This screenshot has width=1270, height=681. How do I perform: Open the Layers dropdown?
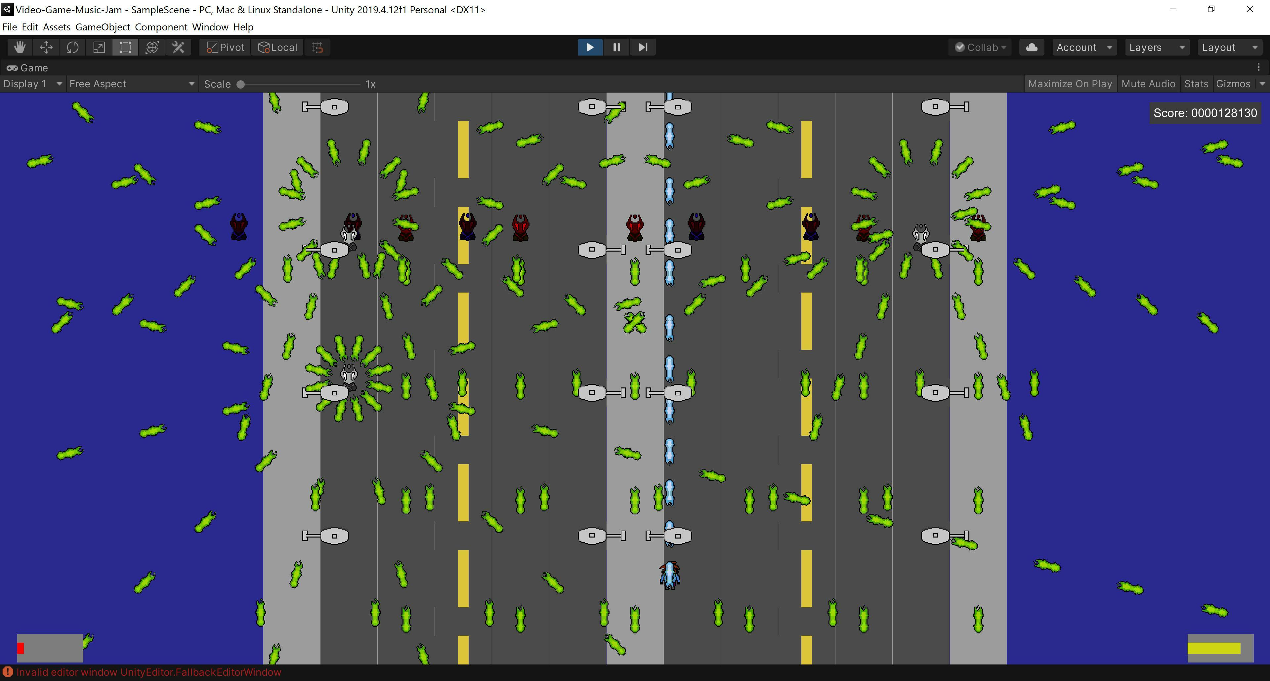(1156, 47)
